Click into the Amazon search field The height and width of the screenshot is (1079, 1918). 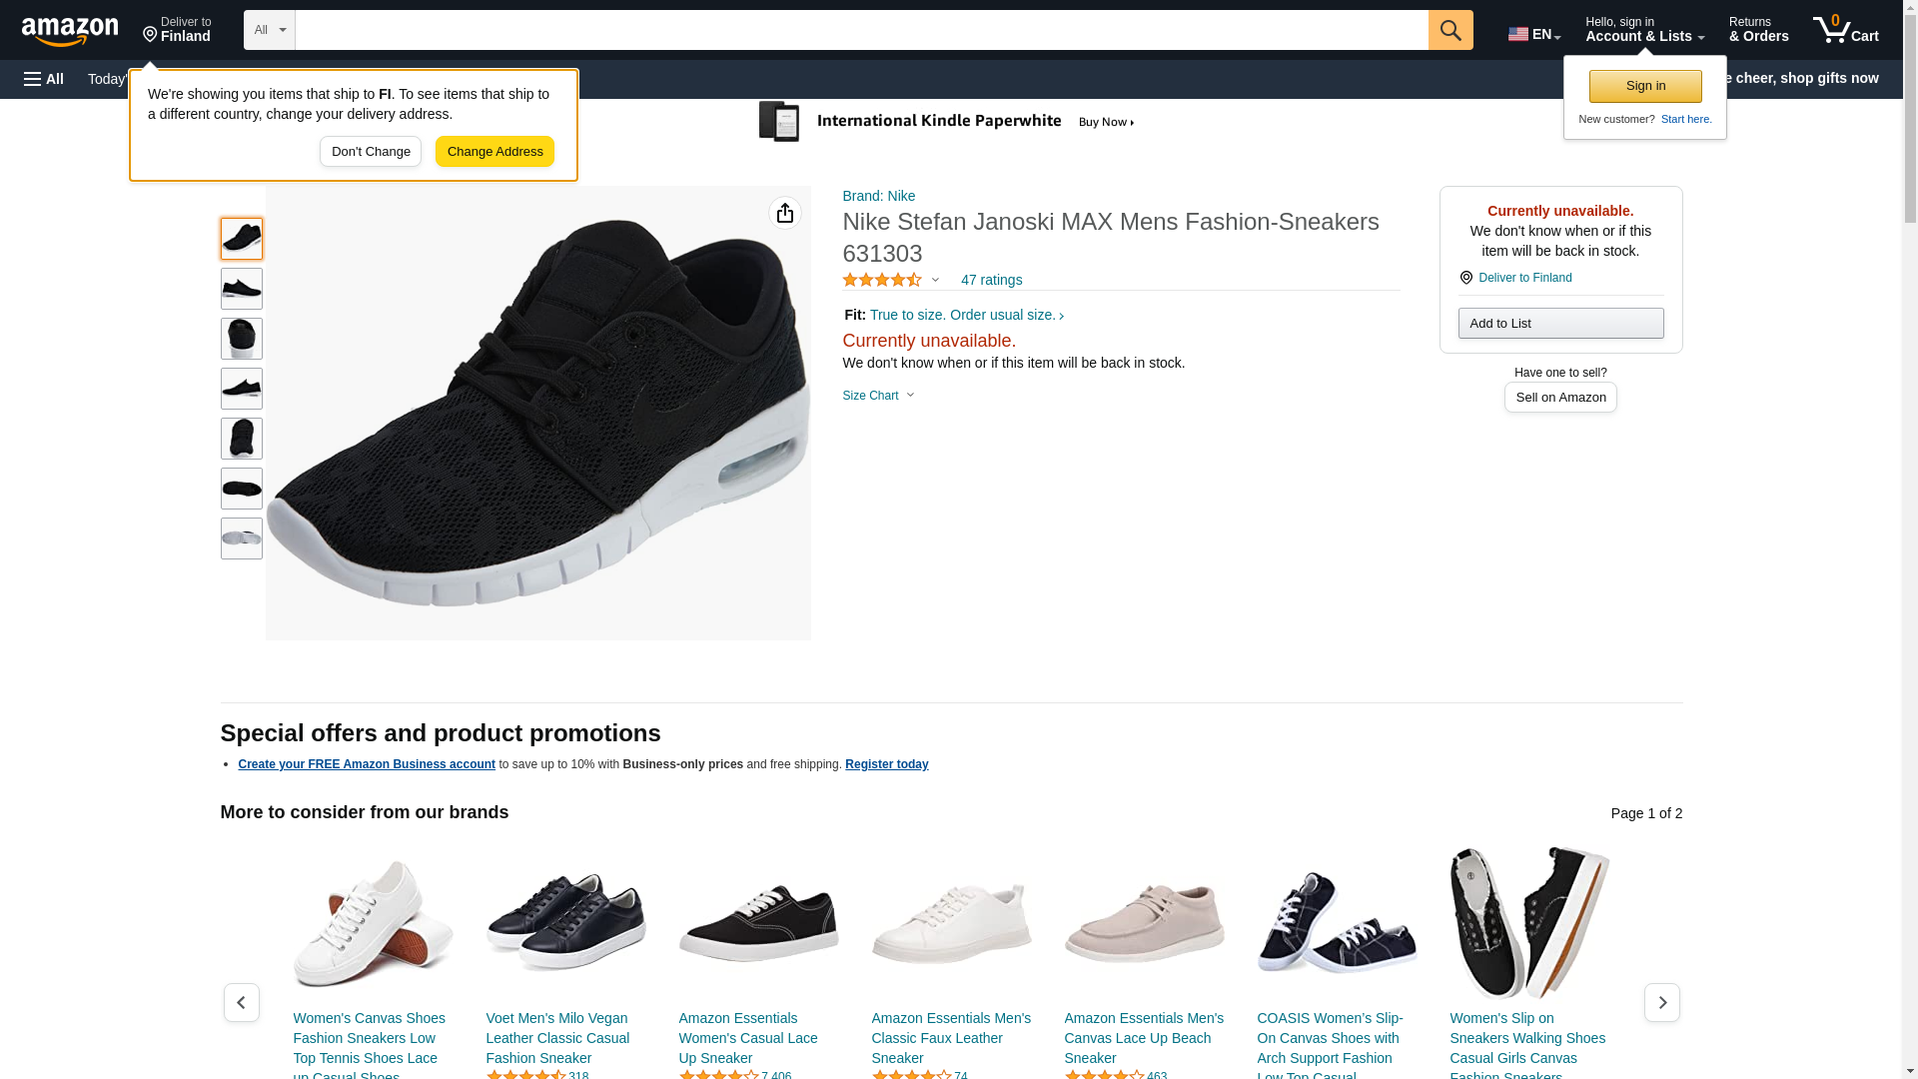coord(861,30)
